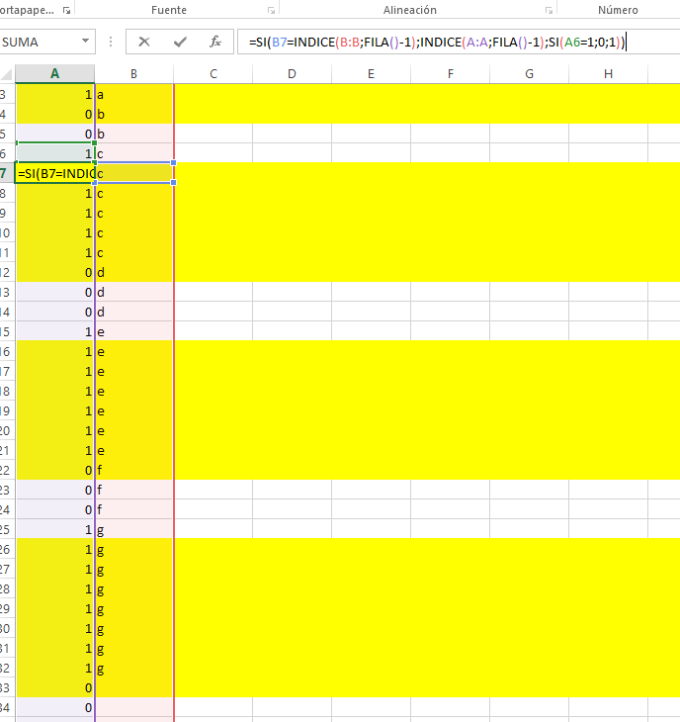Click the Select All corner triangle
The width and height of the screenshot is (680, 722).
[7, 74]
